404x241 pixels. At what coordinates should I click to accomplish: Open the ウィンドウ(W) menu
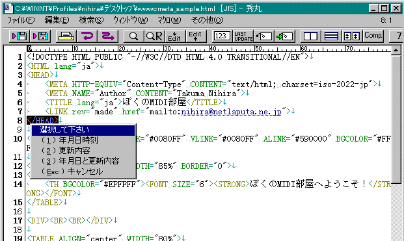130,20
